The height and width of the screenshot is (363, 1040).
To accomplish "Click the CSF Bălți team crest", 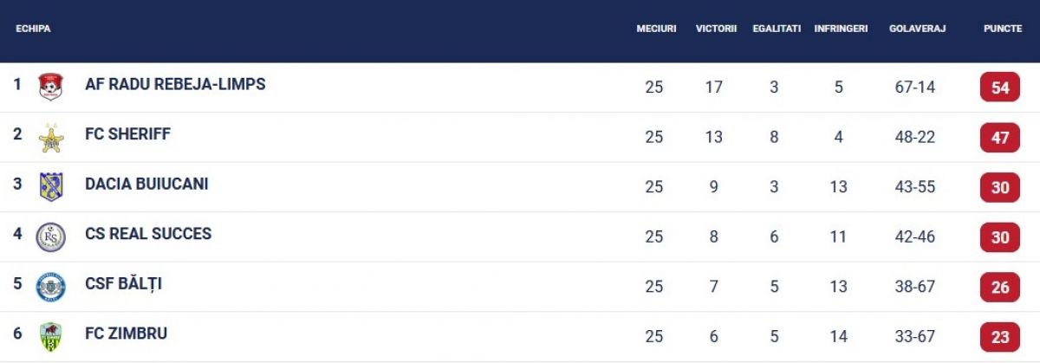I will 51,287.
